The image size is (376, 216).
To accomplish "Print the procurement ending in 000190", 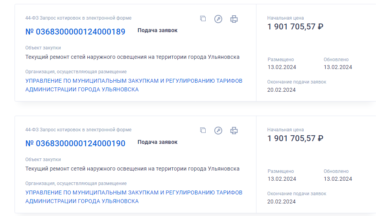I will pos(234,131).
